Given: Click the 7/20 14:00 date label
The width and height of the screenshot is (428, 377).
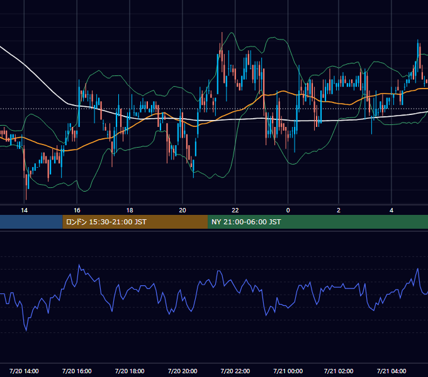Looking at the screenshot, I should tap(24, 371).
